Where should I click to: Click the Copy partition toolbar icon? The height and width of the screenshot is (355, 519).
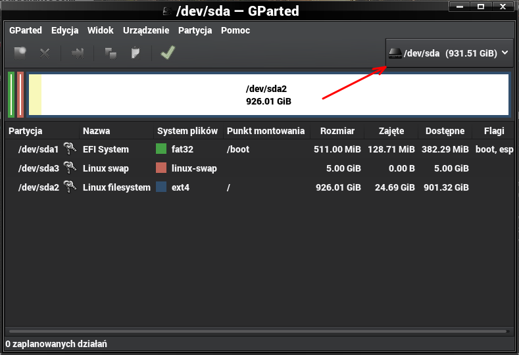(x=111, y=53)
